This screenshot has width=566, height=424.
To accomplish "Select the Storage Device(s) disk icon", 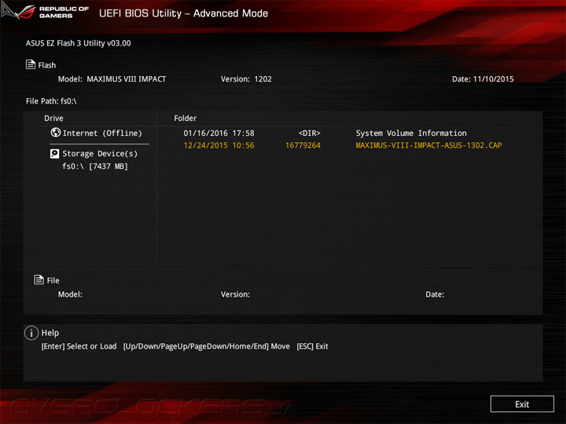I will pyautogui.click(x=54, y=154).
